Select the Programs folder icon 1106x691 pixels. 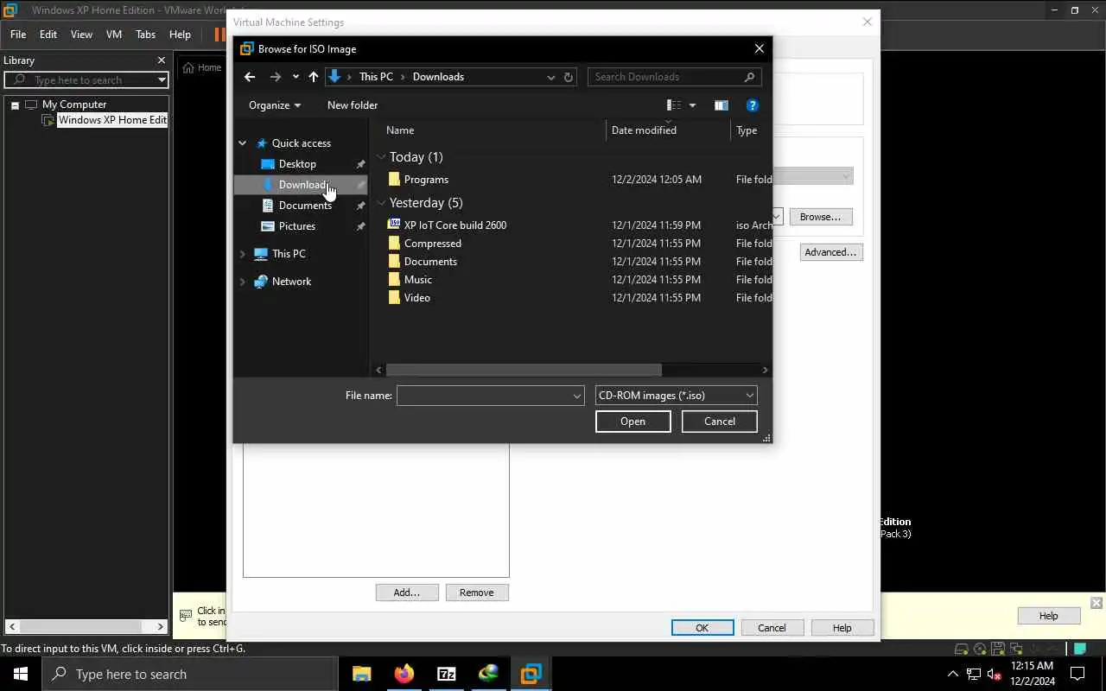pyautogui.click(x=394, y=180)
